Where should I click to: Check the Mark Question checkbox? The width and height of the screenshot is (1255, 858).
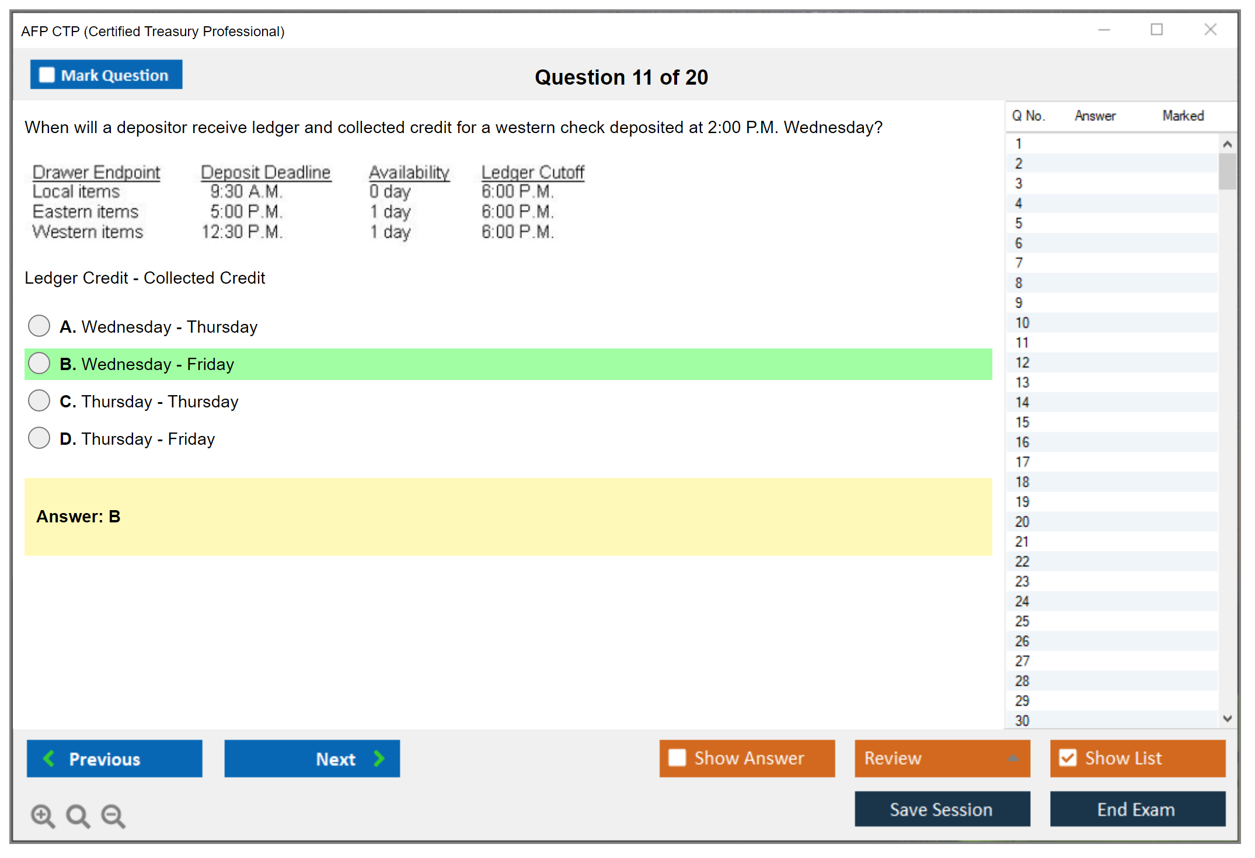(47, 75)
